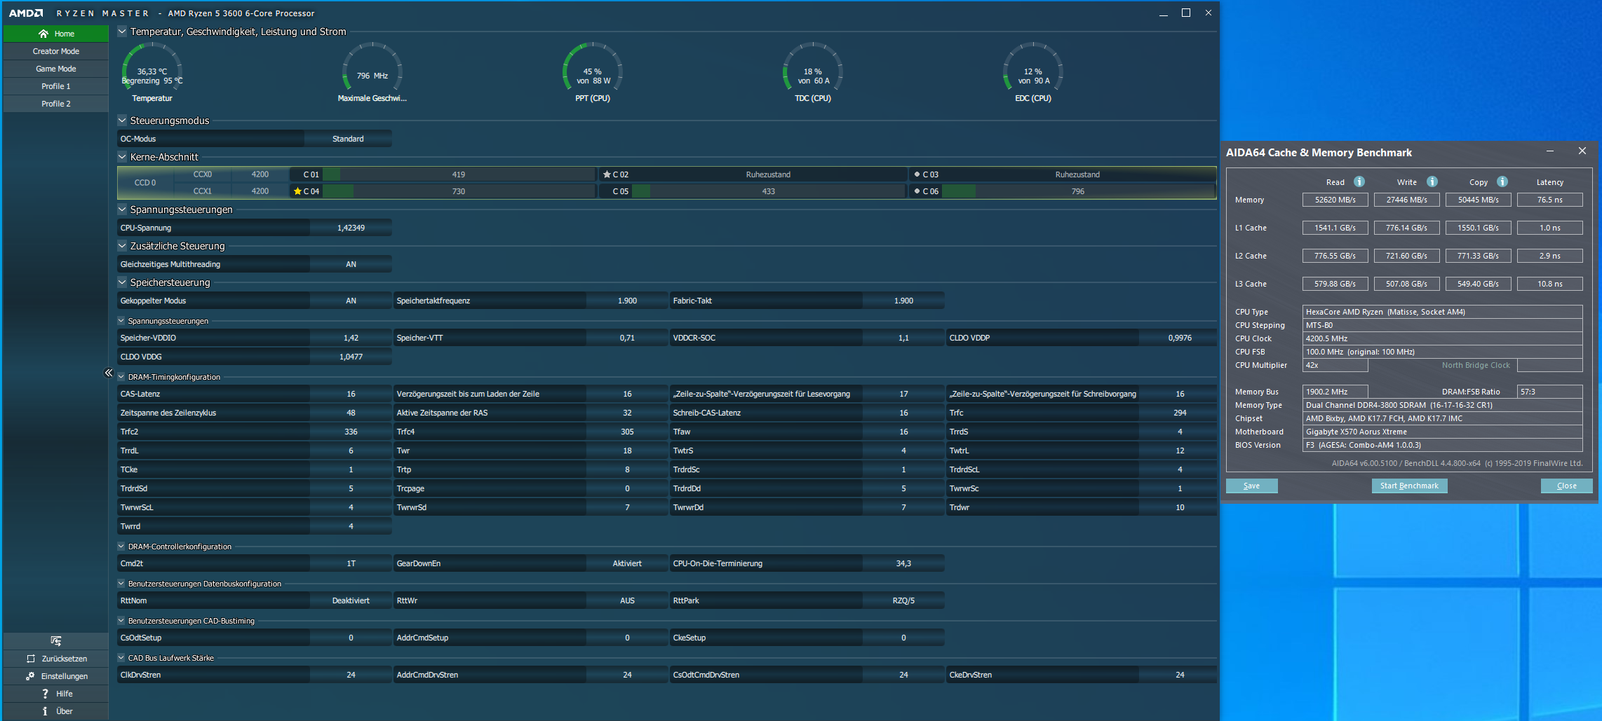Screen dimensions: 1602x721
Task: Minimize the AIDA64 benchmark window
Action: [x=1550, y=151]
